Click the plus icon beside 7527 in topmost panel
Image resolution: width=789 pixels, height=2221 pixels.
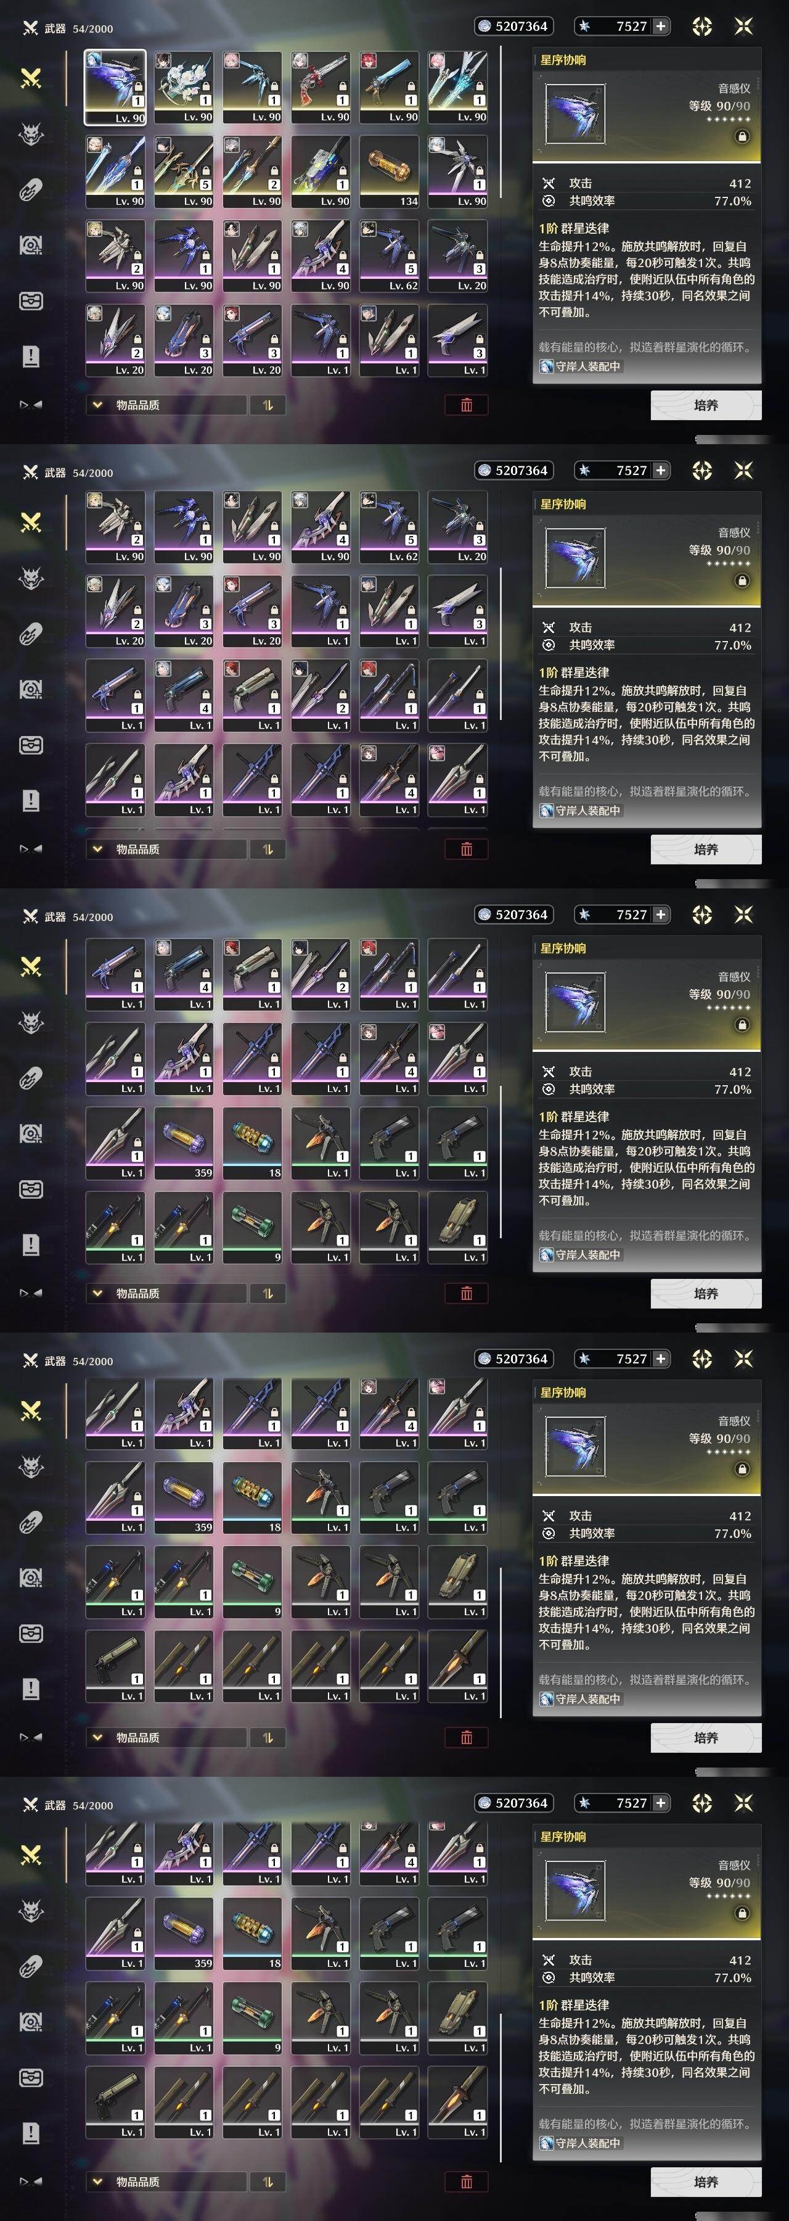click(661, 27)
